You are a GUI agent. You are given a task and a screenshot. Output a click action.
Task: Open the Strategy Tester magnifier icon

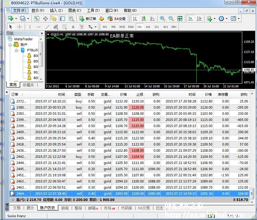click(71, 18)
